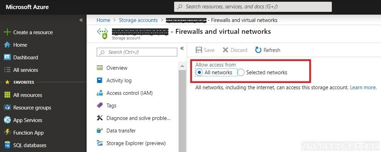
Task: Collapse the left Azure sidebar with chevrons
Action: point(81,20)
